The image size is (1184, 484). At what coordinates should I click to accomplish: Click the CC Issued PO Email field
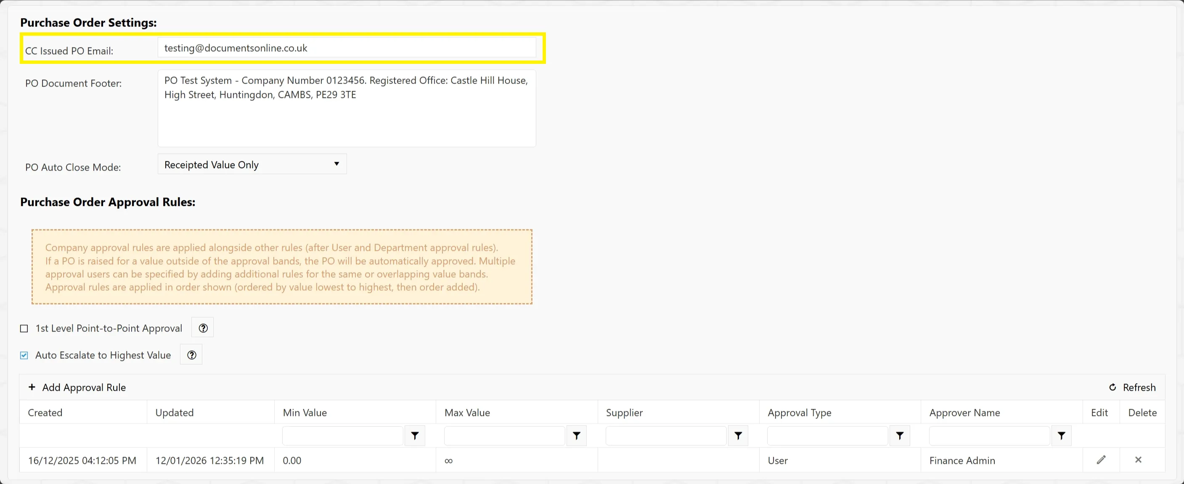pyautogui.click(x=347, y=48)
